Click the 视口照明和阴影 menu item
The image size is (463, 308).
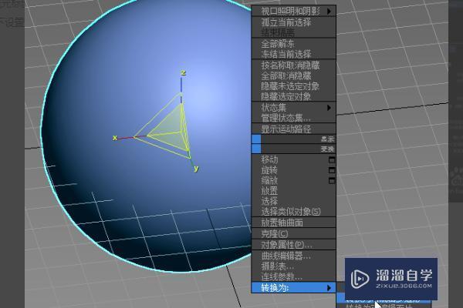tap(293, 12)
